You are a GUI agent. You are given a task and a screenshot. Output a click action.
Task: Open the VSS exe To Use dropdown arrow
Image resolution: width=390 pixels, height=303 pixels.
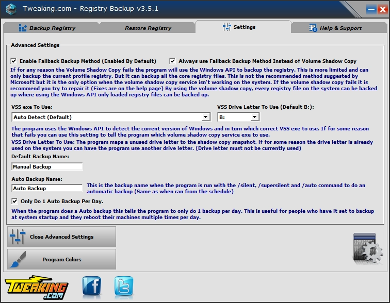(x=205, y=117)
